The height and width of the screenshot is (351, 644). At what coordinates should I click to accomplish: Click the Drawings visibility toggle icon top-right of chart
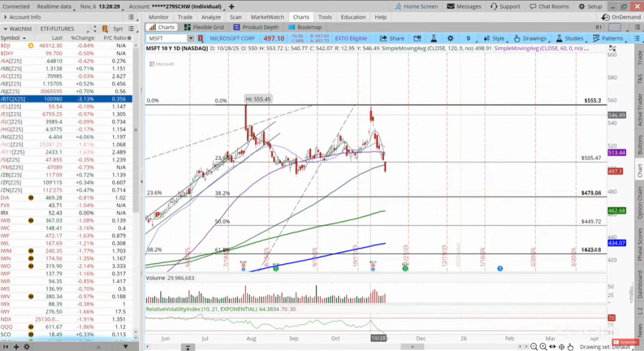pos(612,48)
